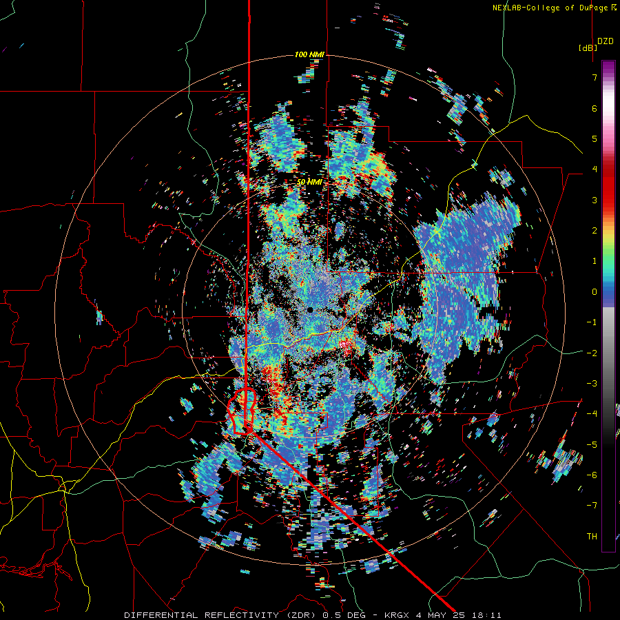Click the 50 NMI range ring label
Viewport: 620px width, 620px height.
point(309,182)
